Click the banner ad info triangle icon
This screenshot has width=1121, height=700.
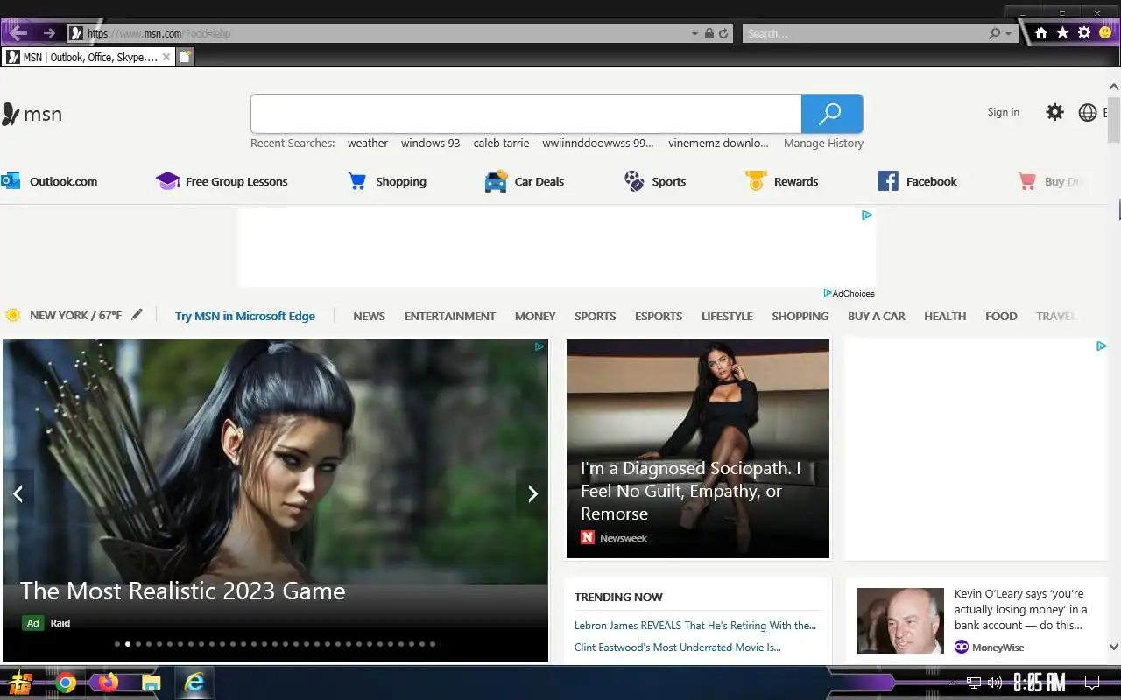point(866,214)
